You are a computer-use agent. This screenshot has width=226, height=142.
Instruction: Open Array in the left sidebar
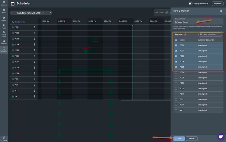pyautogui.click(x=4, y=11)
